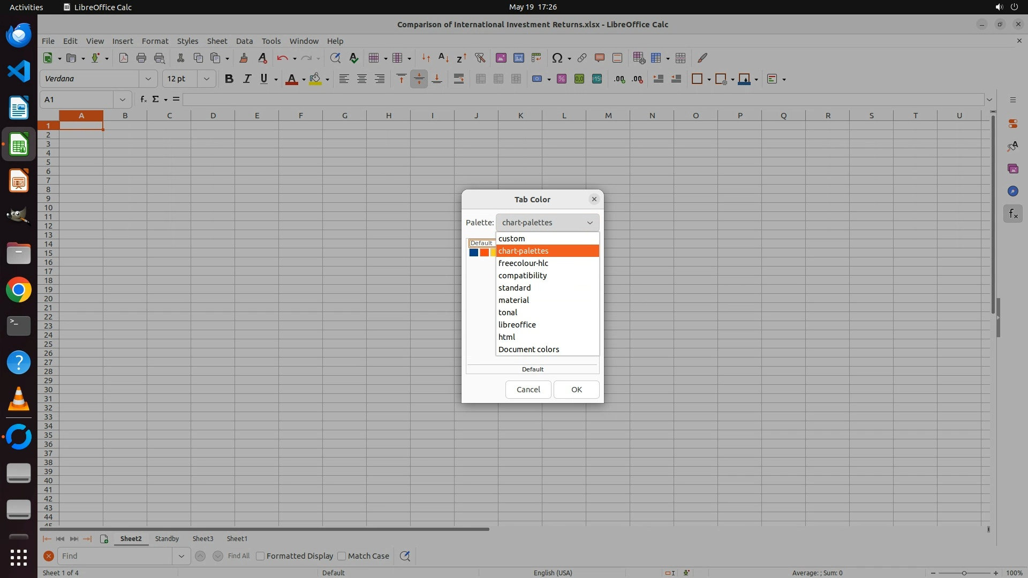Pick the dark blue color swatch
This screenshot has width=1028, height=578.
pos(474,253)
